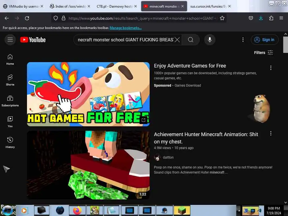Image resolution: width=288 pixels, height=216 pixels.
Task: Open Shorts in the sidebar
Action: [10, 80]
